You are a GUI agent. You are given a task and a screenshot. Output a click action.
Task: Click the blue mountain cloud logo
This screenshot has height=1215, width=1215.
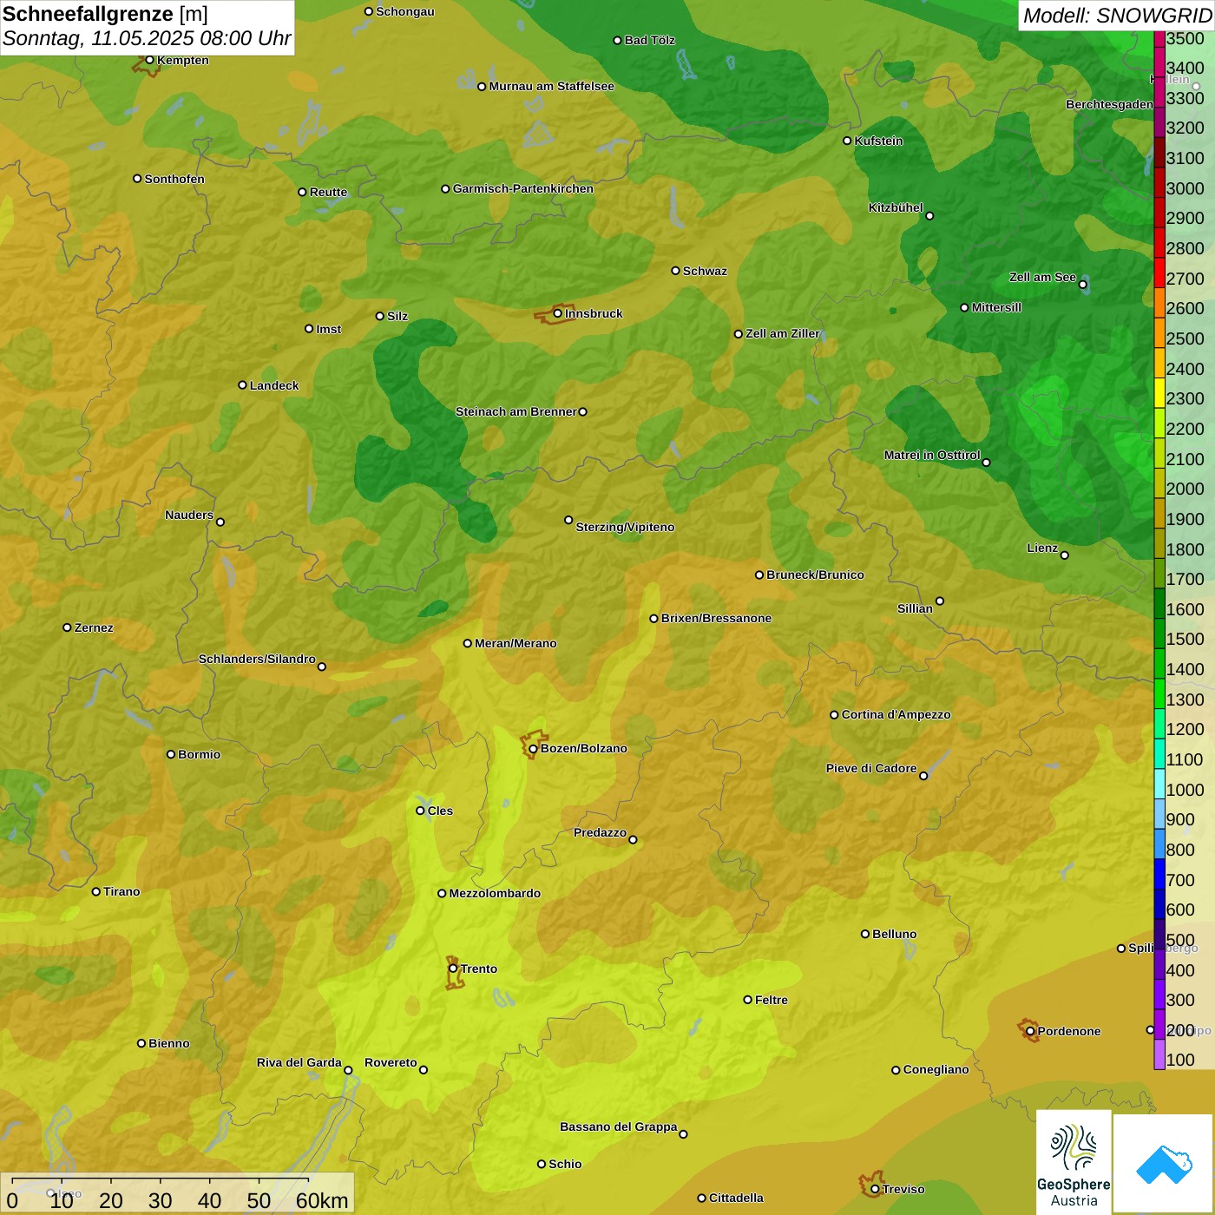click(x=1164, y=1164)
